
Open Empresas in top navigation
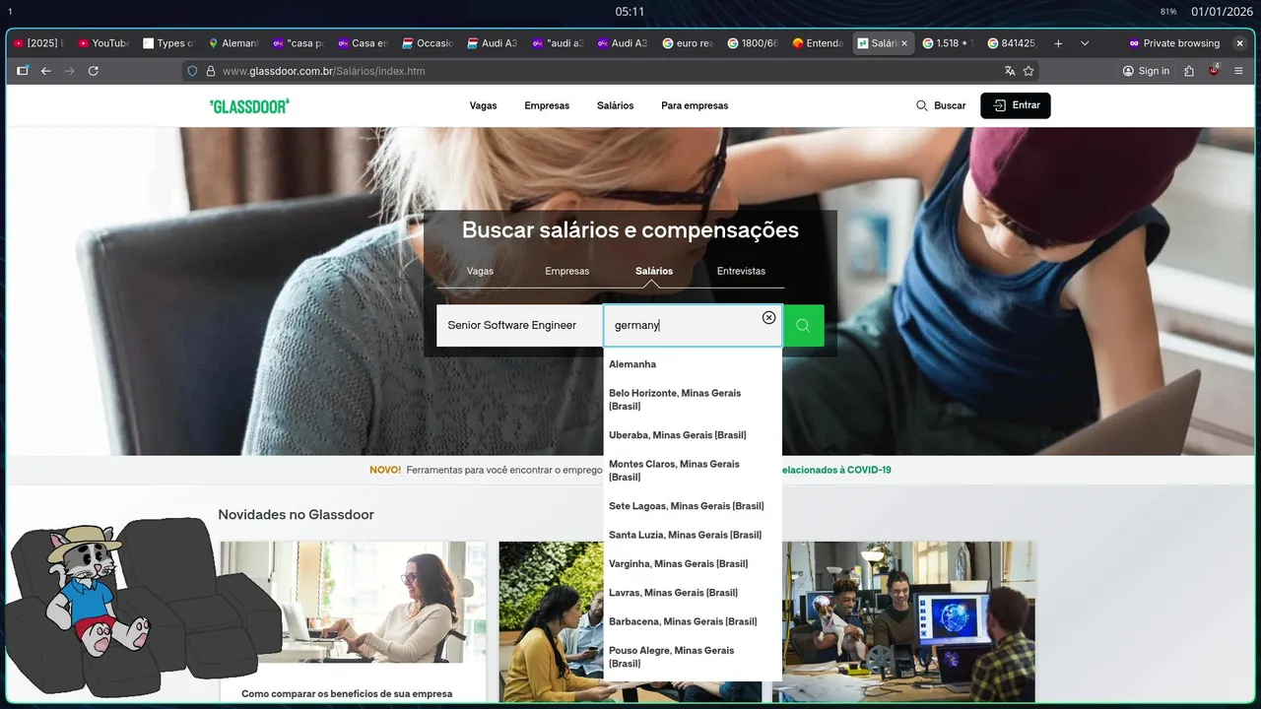tap(547, 105)
